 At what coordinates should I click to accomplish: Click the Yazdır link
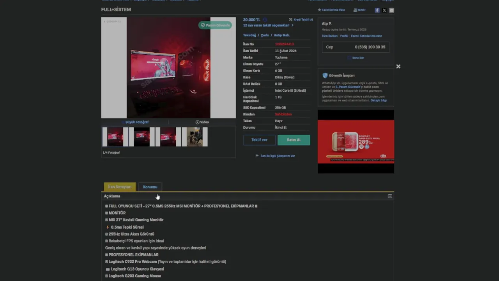point(361,10)
